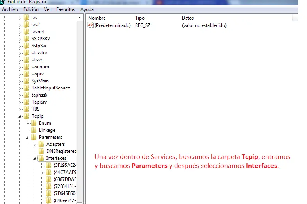The width and height of the screenshot is (307, 204).
Task: Click the REG_SZ type cell
Action: [x=143, y=25]
